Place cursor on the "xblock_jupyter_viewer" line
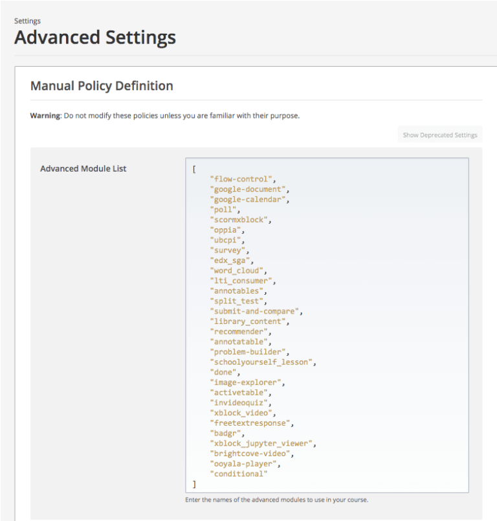The height and width of the screenshot is (521, 497). click(261, 443)
